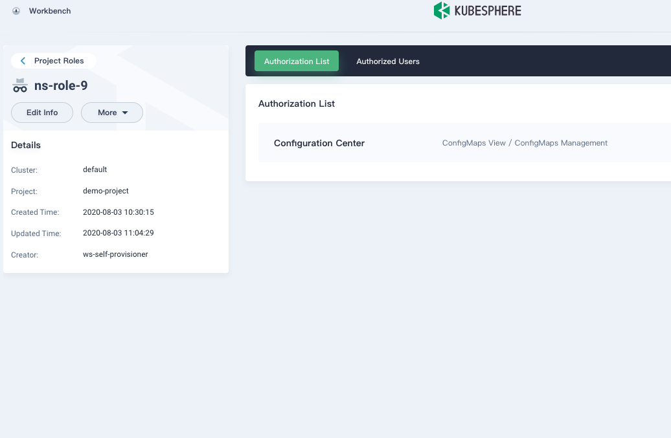Click updated time 2020-08-03 11:04:29
This screenshot has height=438, width=671.
[x=119, y=233]
